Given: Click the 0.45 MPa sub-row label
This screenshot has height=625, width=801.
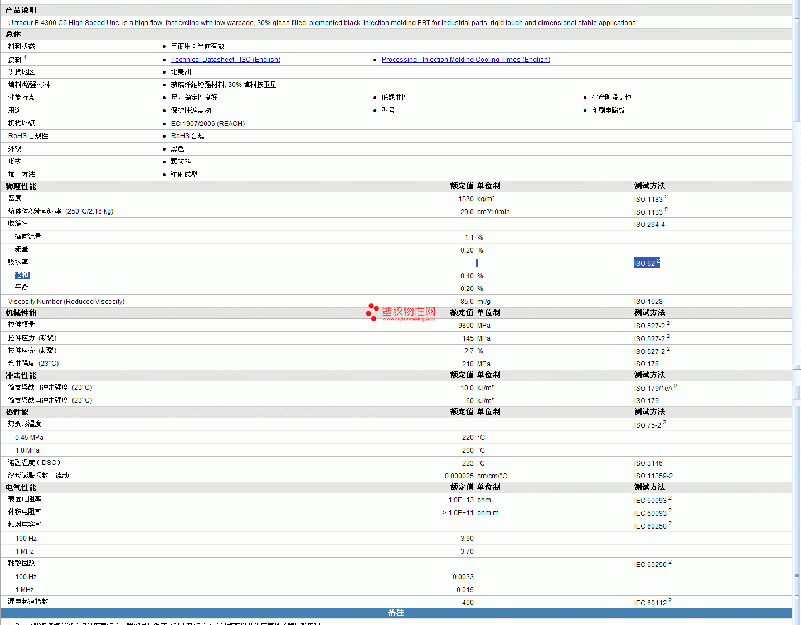Looking at the screenshot, I should pyautogui.click(x=30, y=438).
